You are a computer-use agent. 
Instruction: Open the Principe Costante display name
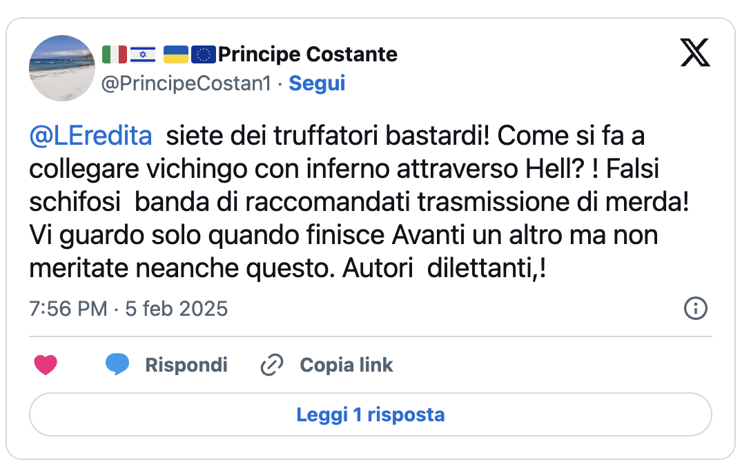tap(307, 54)
